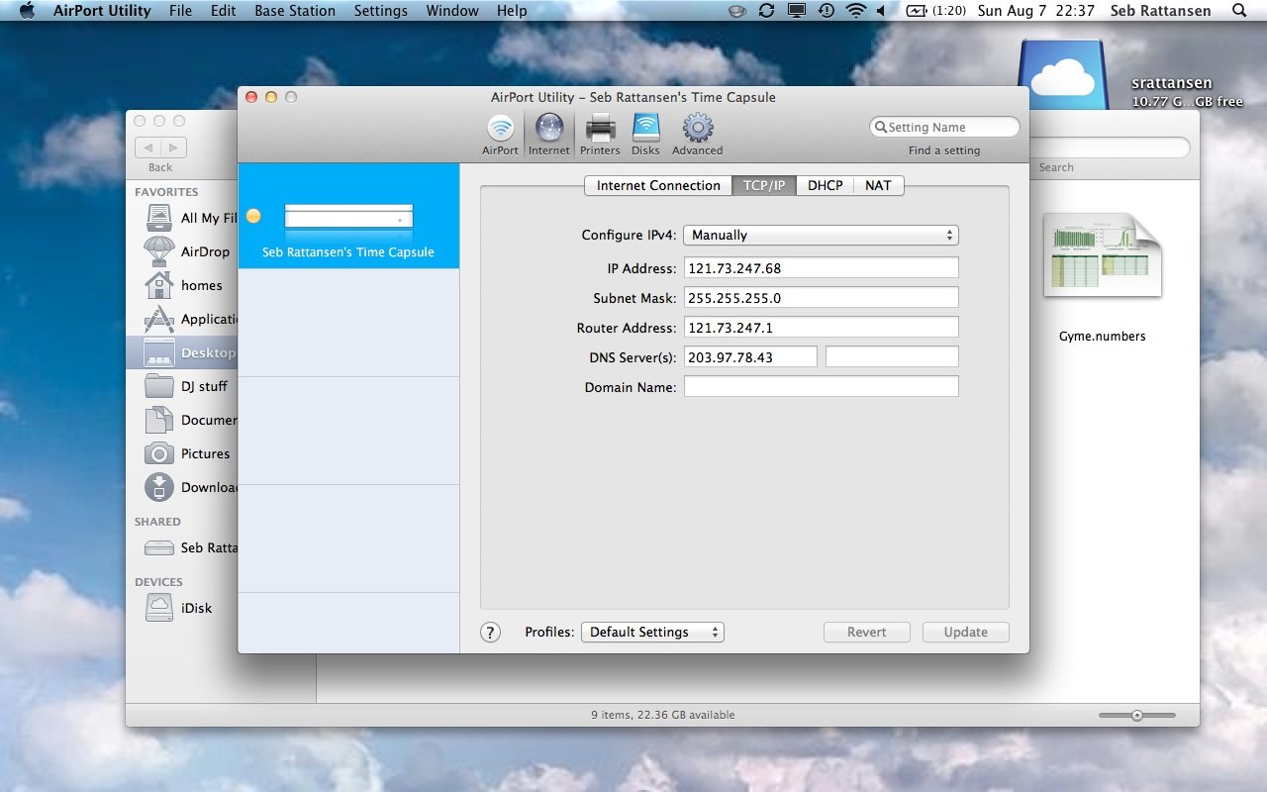Click the volume menu bar icon
The image size is (1267, 792).
coord(882,11)
